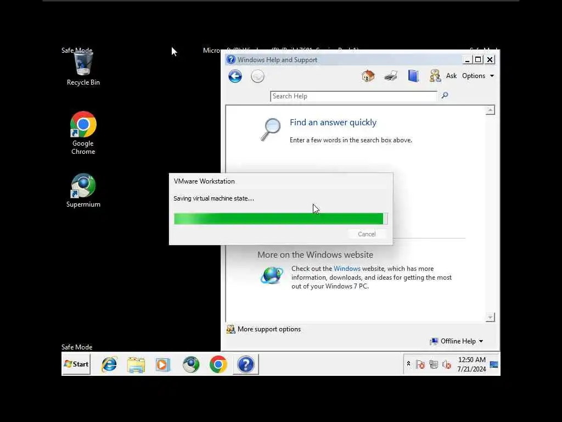Click the forward arrow in Help window

[257, 76]
